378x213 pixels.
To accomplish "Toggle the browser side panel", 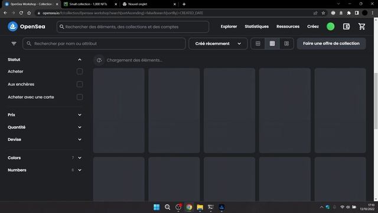I will point(357,13).
